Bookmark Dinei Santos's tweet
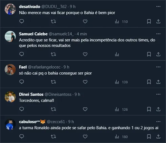 click(149, 109)
